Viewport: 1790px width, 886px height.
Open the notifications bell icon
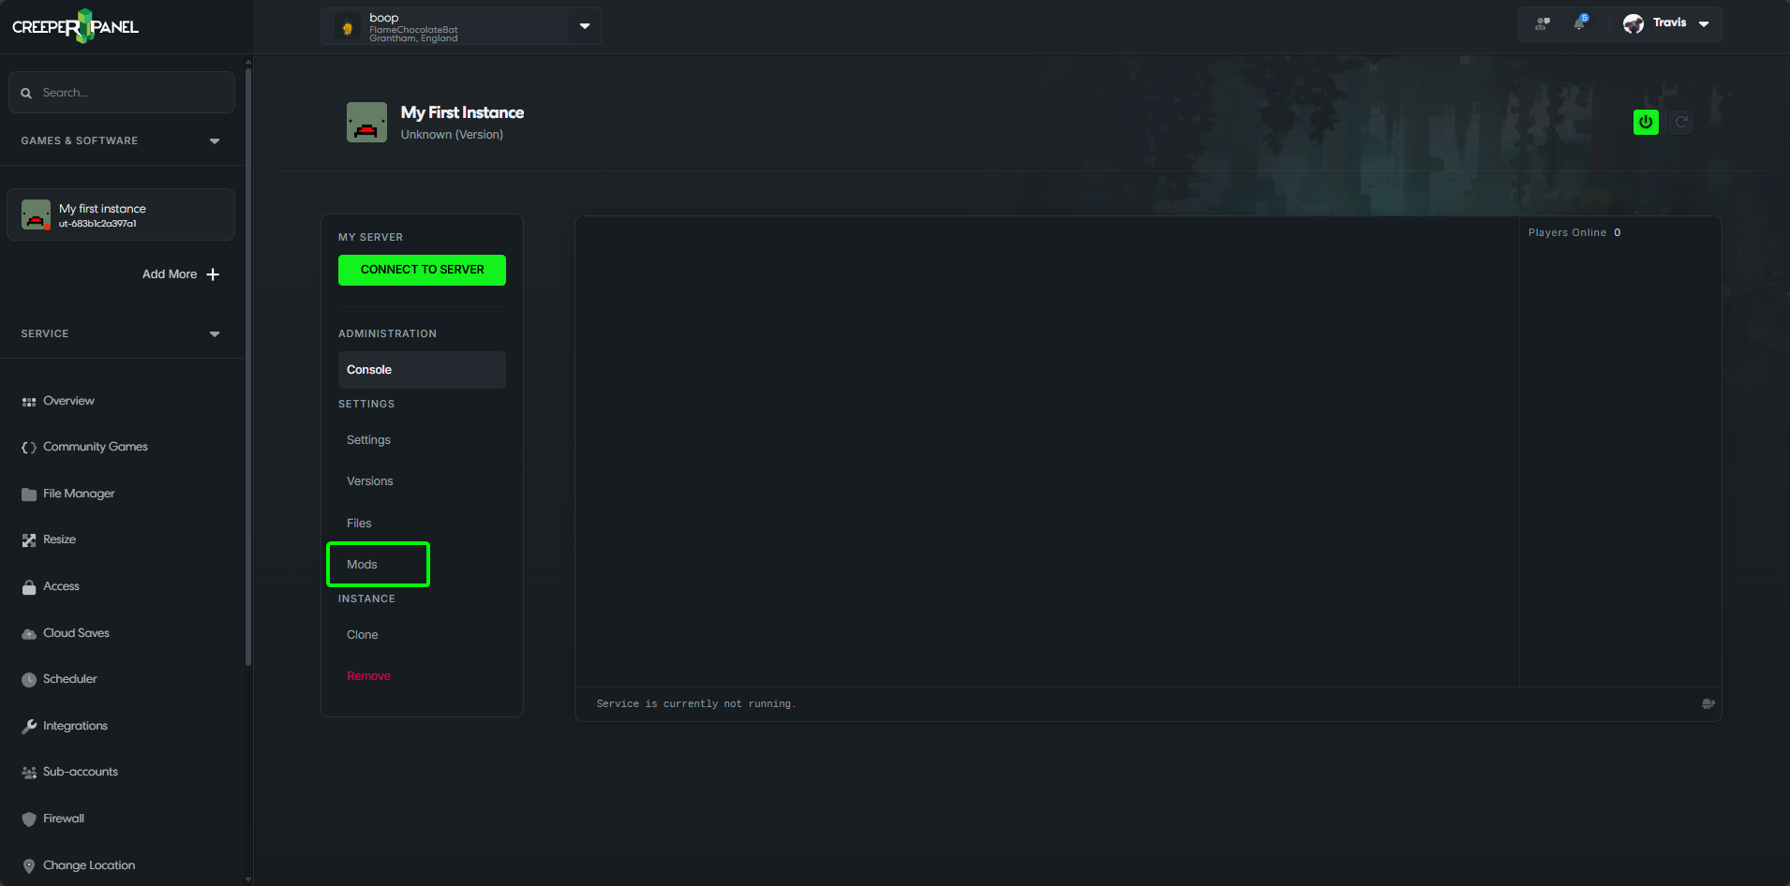coord(1580,22)
